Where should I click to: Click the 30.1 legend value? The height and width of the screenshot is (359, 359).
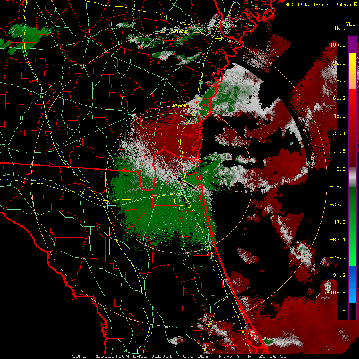coord(339,134)
